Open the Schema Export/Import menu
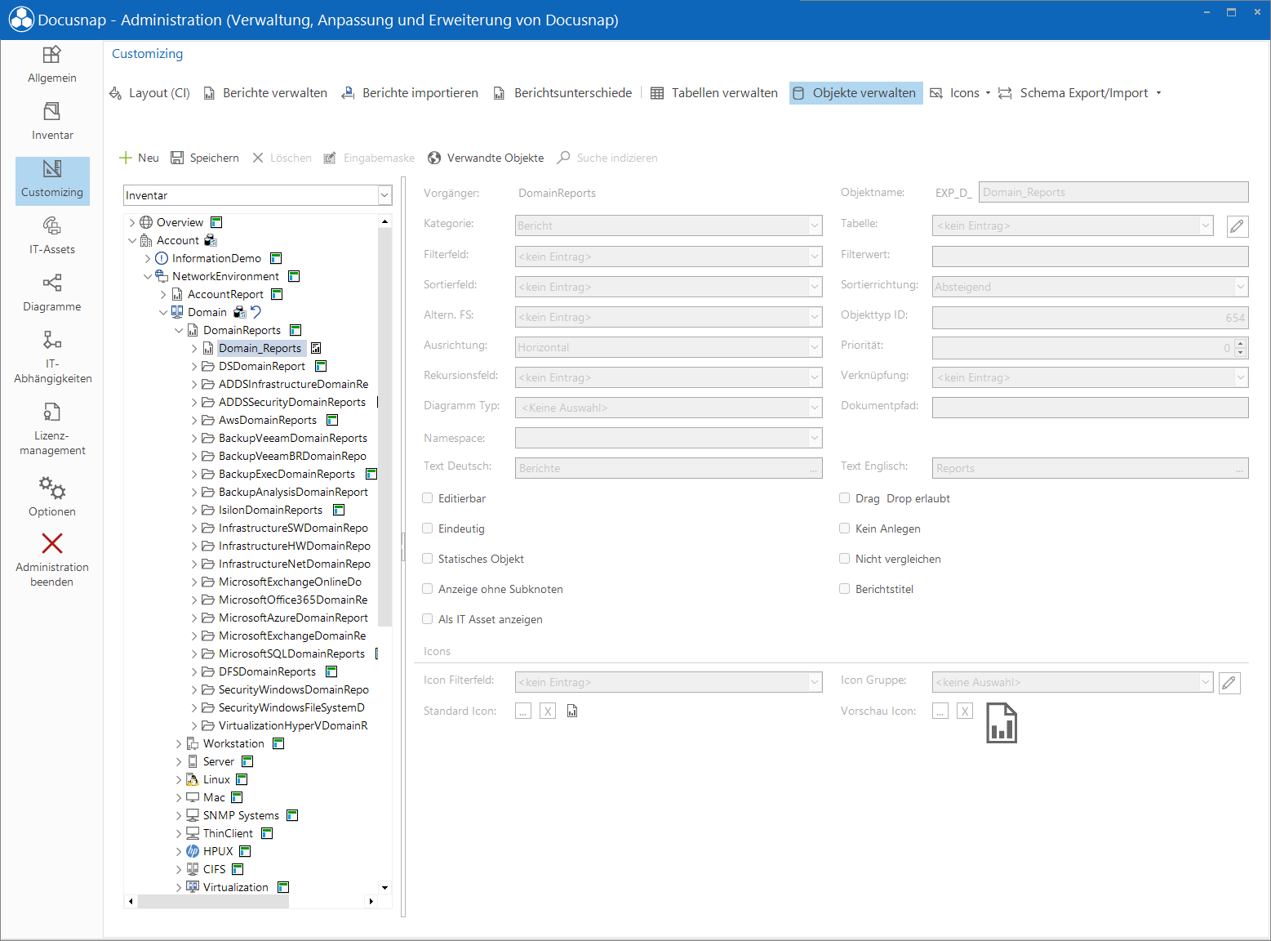This screenshot has width=1271, height=941. point(1079,93)
